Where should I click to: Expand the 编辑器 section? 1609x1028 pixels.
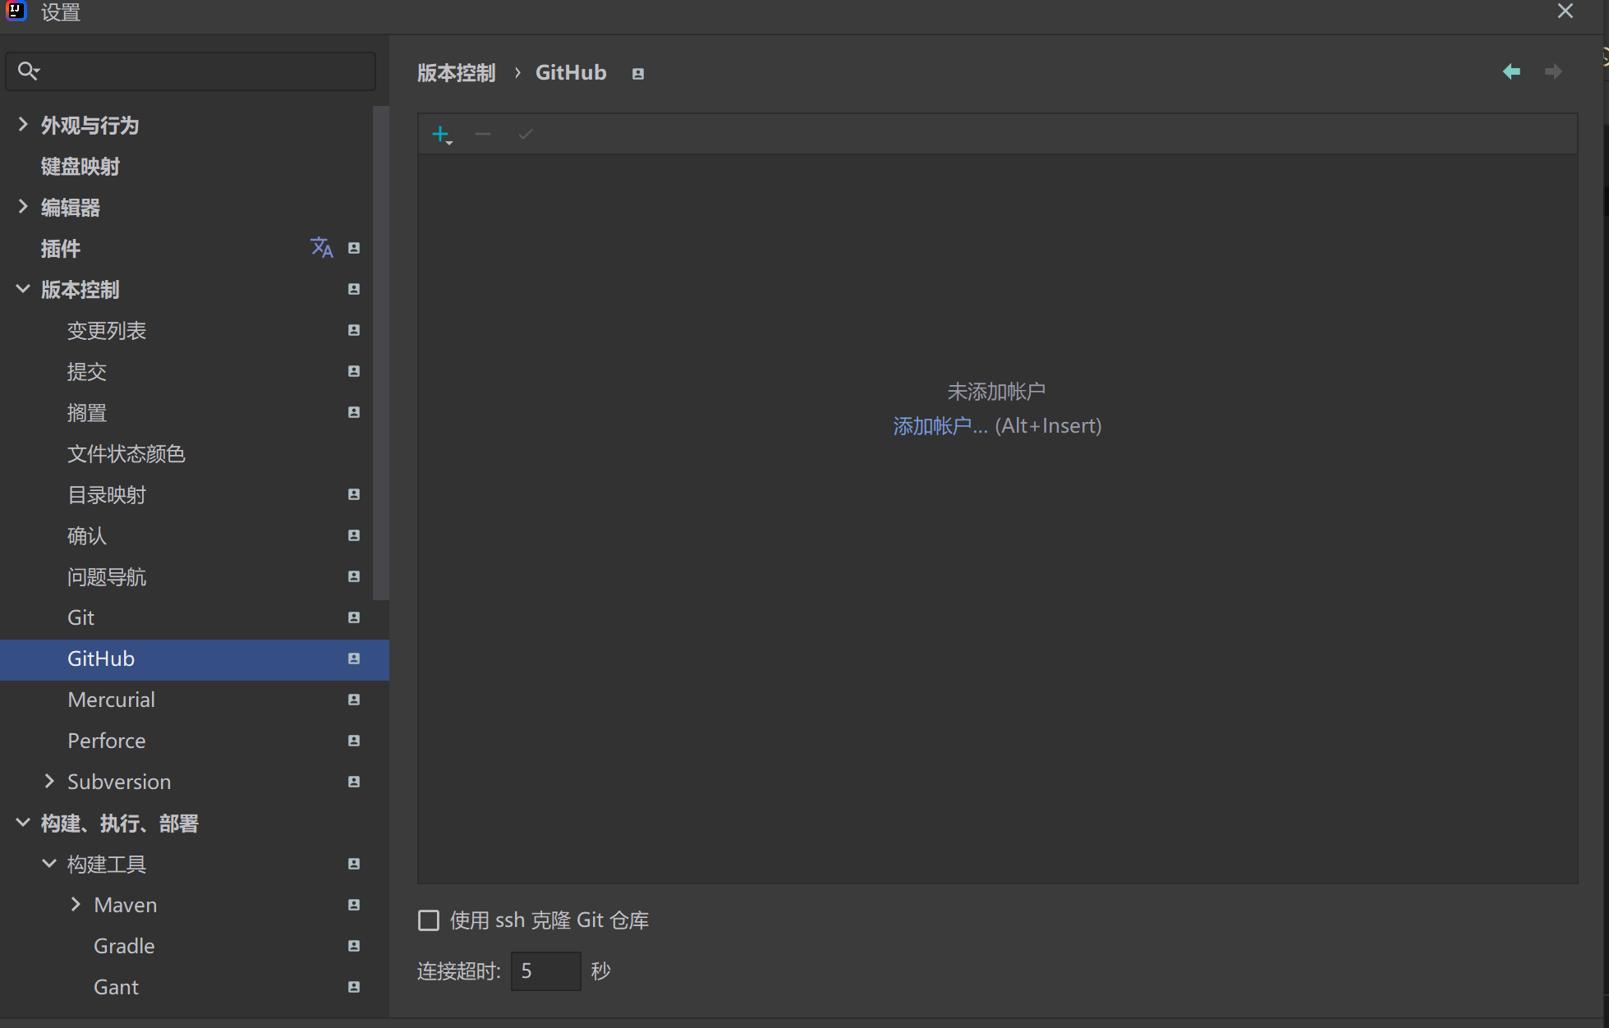point(23,207)
